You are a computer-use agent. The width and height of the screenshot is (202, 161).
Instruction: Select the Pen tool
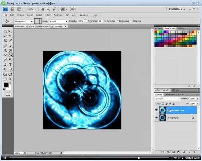click(x=5, y=65)
